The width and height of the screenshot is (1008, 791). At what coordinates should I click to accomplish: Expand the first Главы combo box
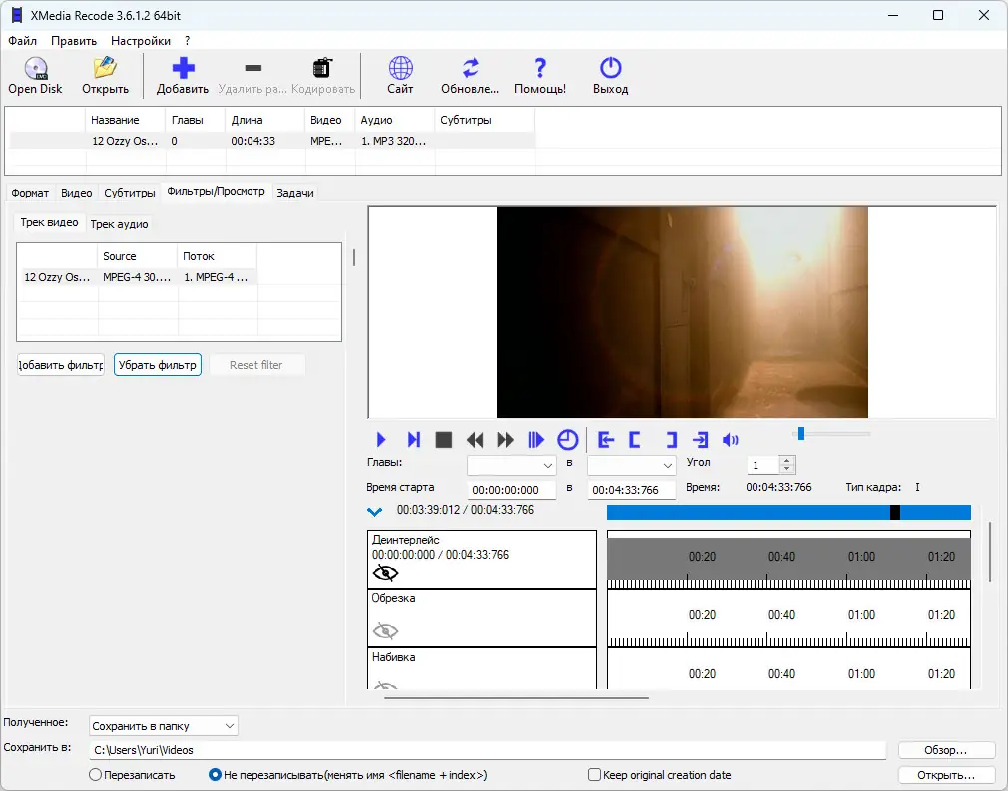pyautogui.click(x=512, y=465)
